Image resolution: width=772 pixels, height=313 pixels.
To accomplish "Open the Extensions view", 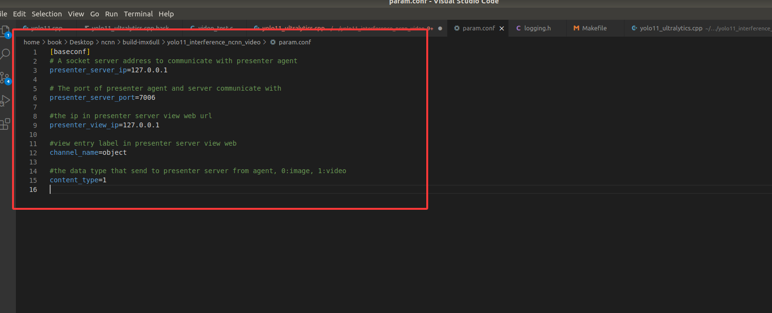I will [x=5, y=124].
